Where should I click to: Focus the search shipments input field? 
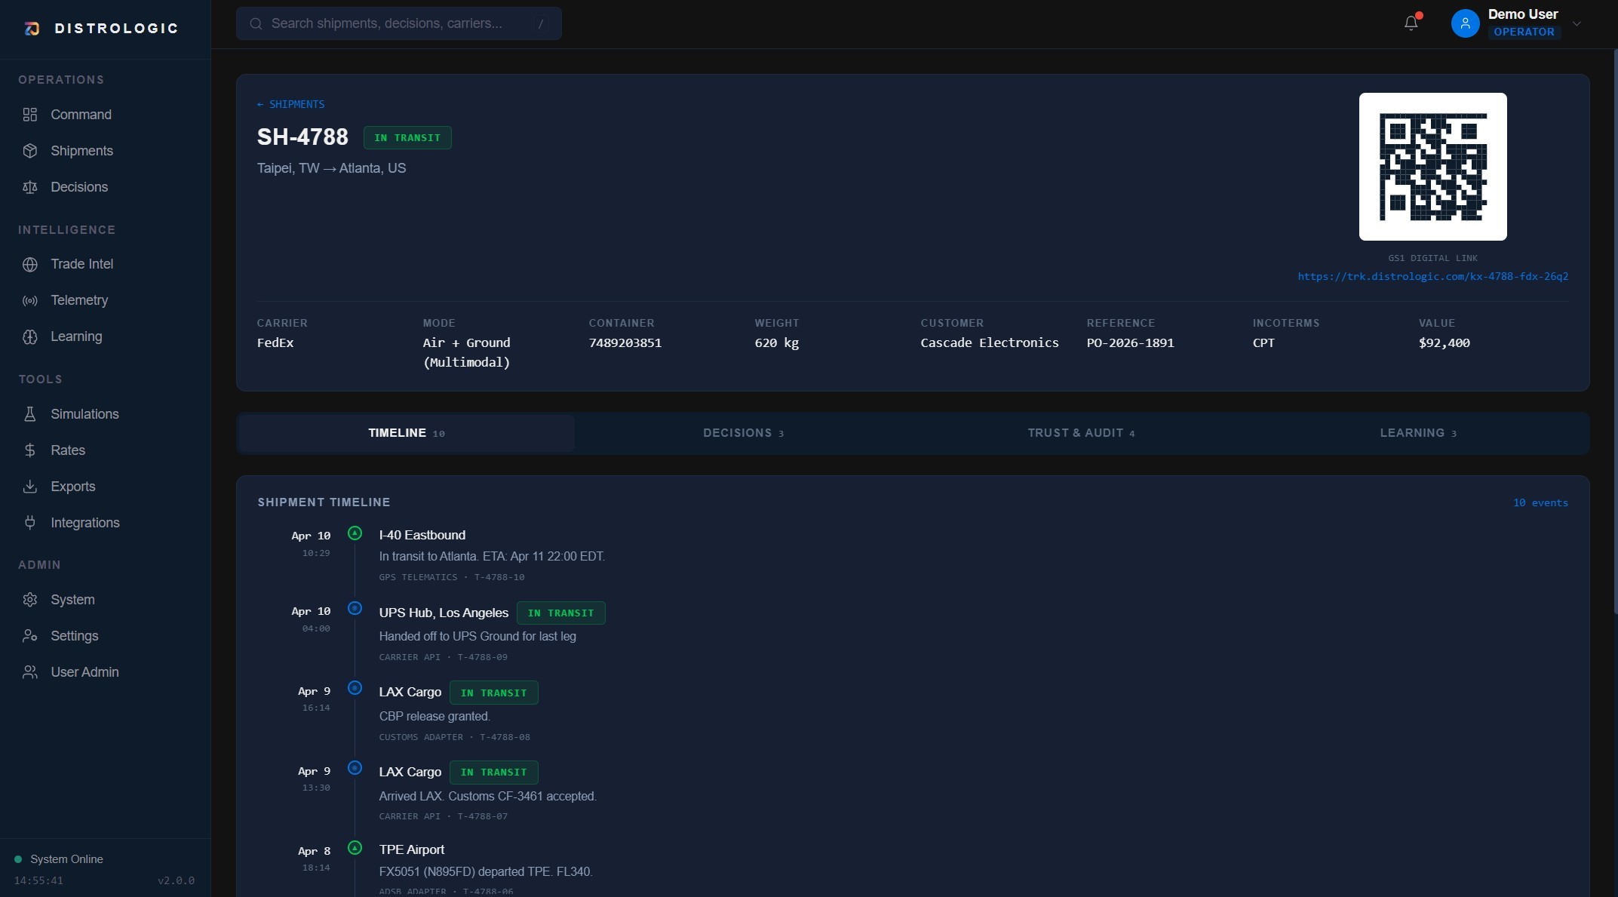[x=398, y=23]
